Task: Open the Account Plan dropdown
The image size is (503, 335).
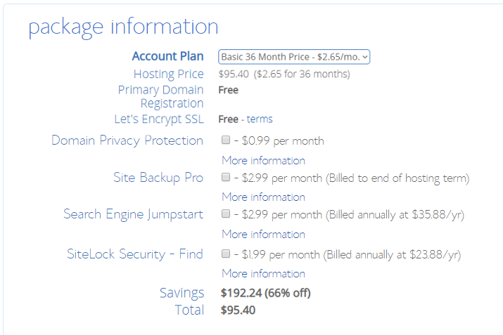Action: click(x=294, y=57)
